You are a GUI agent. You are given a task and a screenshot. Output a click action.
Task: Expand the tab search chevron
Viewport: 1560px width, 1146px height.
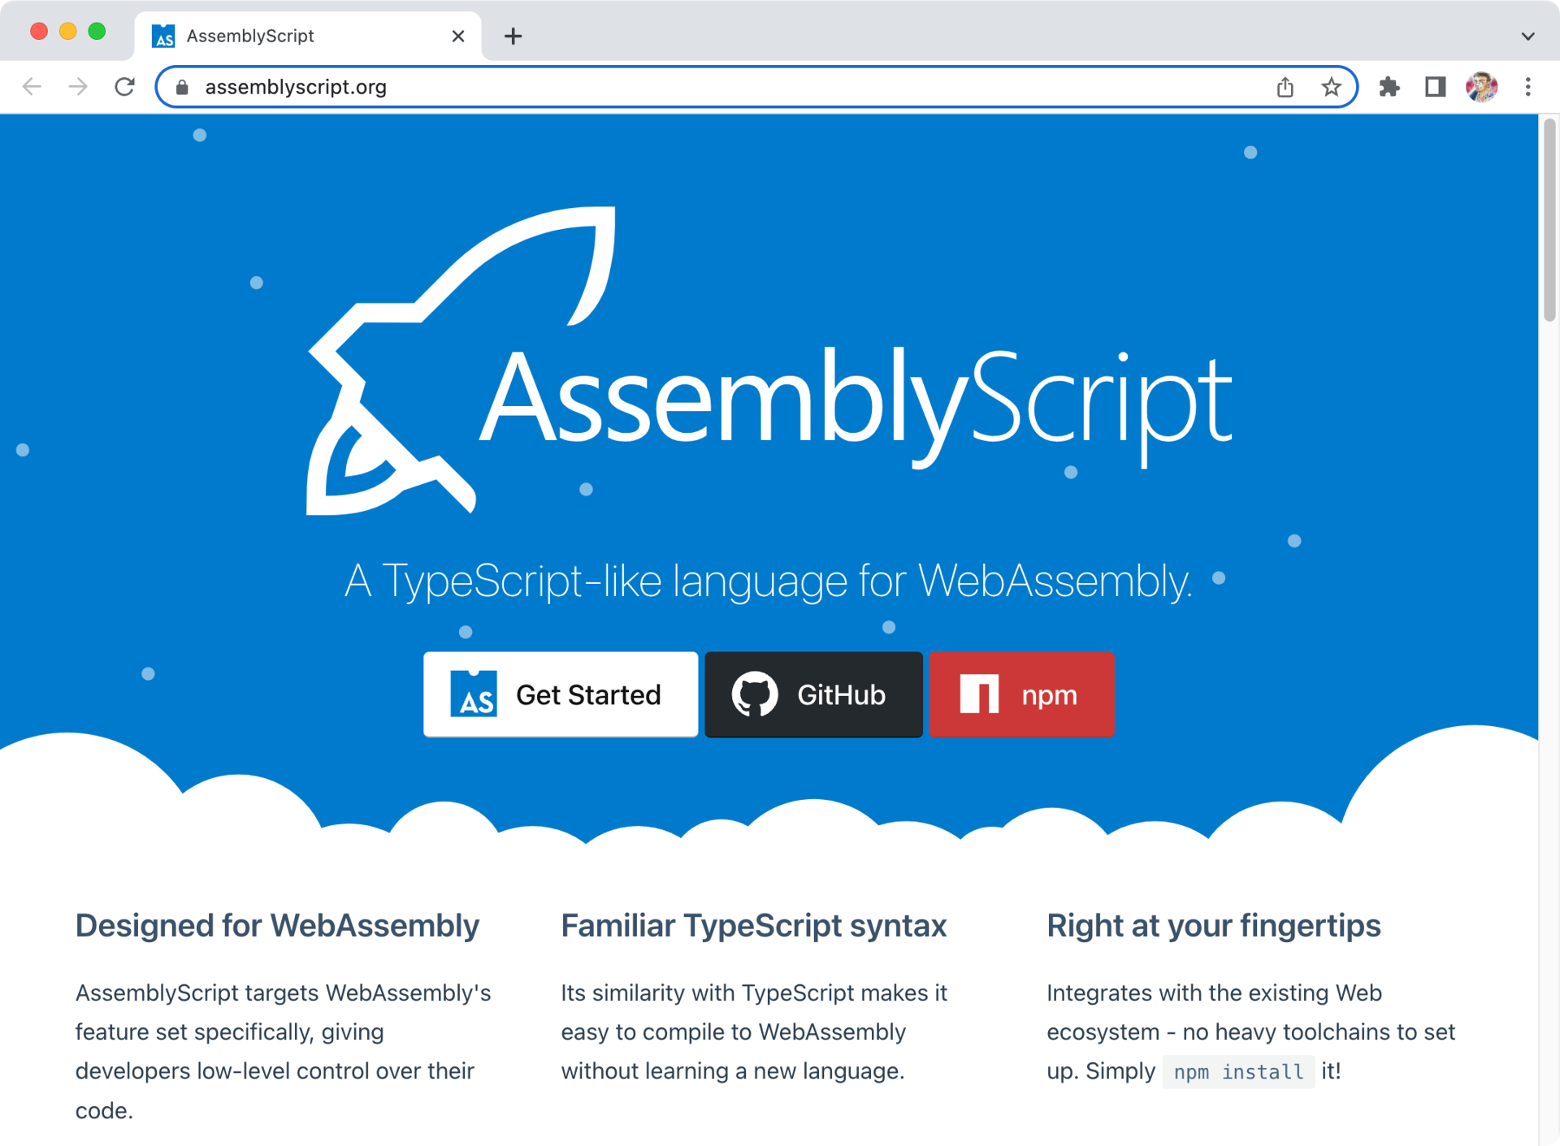pos(1527,36)
